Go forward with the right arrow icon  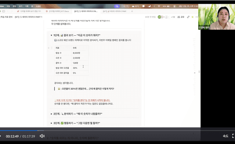pyautogui.click(x=12, y=11)
